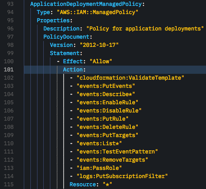Click the "events:TestEventPattern" entry
The width and height of the screenshot is (206, 189).
tap(117, 152)
